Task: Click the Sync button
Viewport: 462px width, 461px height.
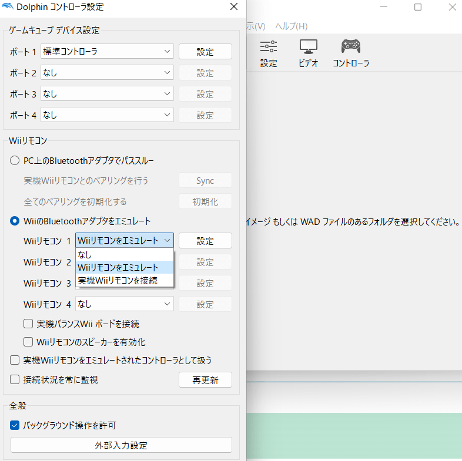Action: coord(205,180)
